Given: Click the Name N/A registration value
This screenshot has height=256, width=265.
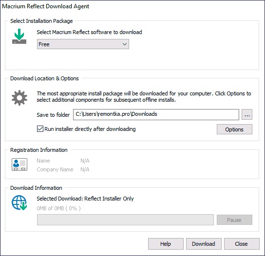Looking at the screenshot, I should (x=85, y=161).
